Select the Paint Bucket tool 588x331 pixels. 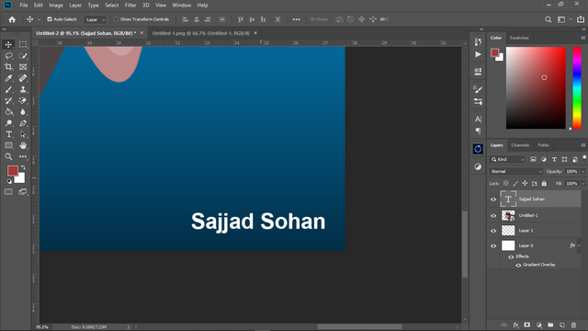point(8,112)
